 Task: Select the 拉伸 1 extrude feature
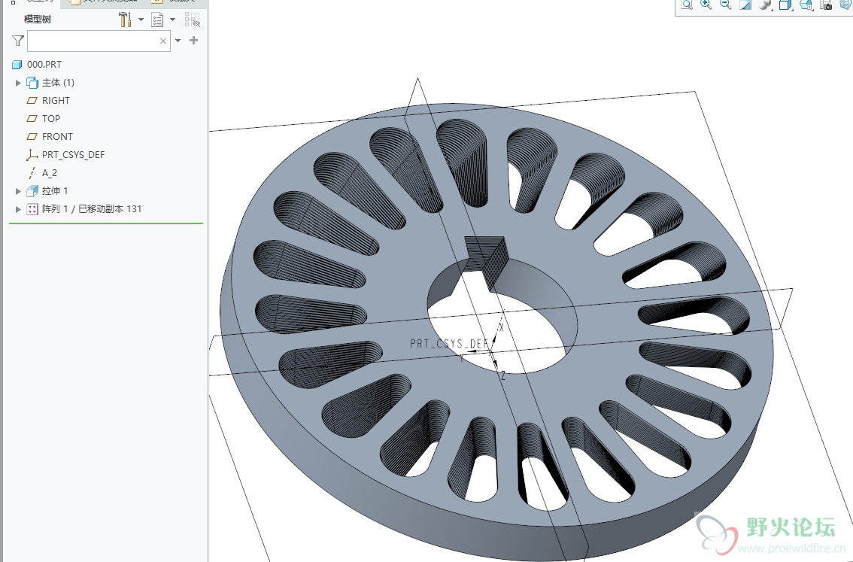(55, 191)
